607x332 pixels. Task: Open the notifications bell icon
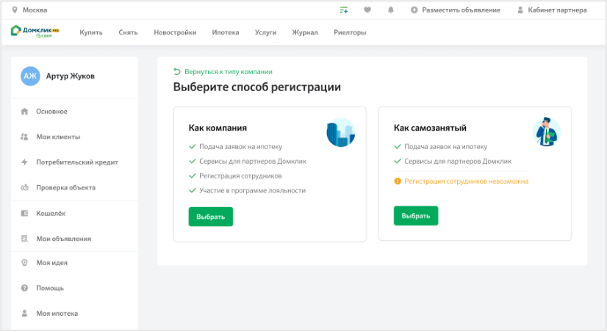[x=390, y=10]
